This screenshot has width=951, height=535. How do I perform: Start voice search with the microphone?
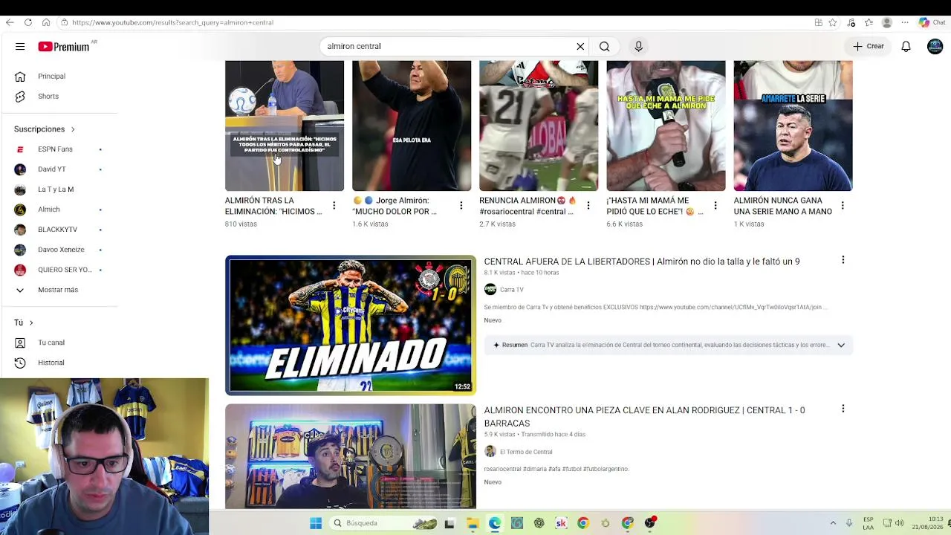[638, 46]
